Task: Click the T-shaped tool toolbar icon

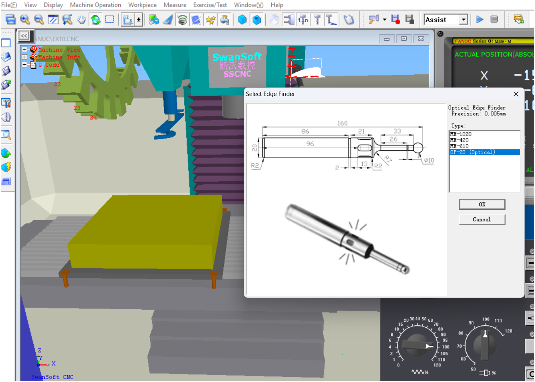Action: (317, 19)
